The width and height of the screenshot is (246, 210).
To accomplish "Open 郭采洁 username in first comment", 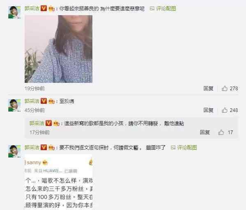I will 32,8.
